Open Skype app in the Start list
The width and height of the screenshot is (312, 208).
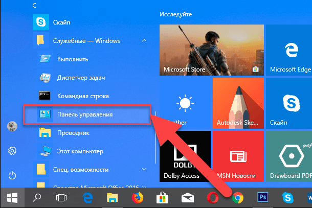point(91,22)
